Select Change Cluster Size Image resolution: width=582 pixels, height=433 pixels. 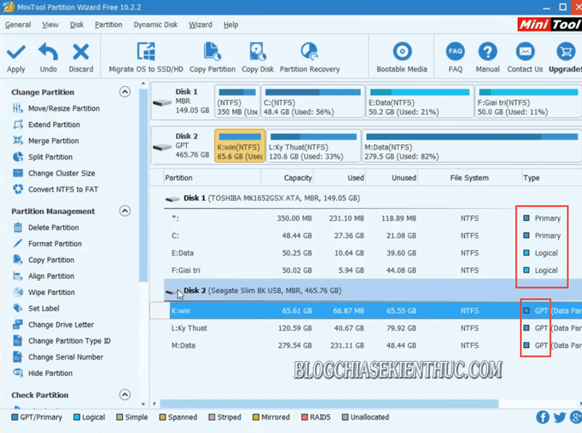(61, 173)
